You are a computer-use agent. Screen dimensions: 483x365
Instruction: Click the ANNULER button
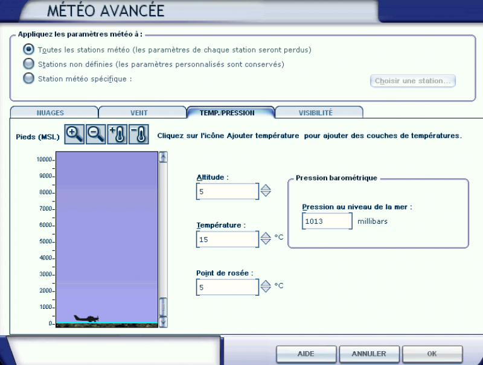368,354
